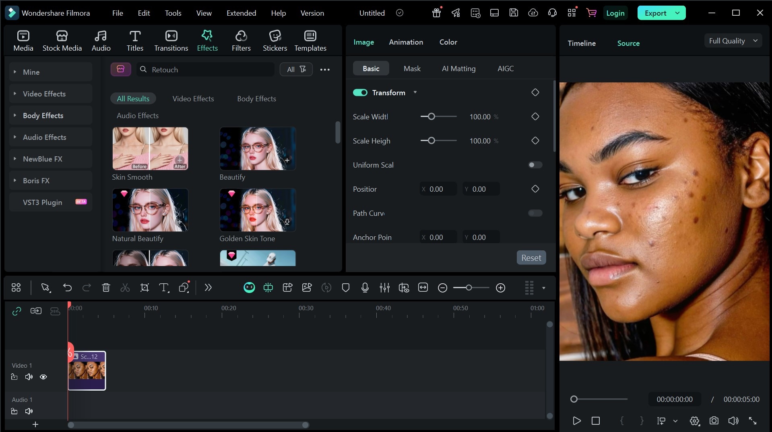Screen dimensions: 772x432
Task: Enable Path Curve
Action: (535, 213)
